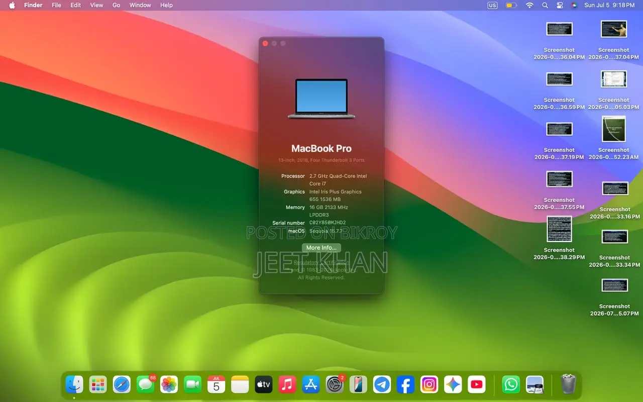Check battery status in menu bar
The width and height of the screenshot is (643, 402).
(x=511, y=5)
